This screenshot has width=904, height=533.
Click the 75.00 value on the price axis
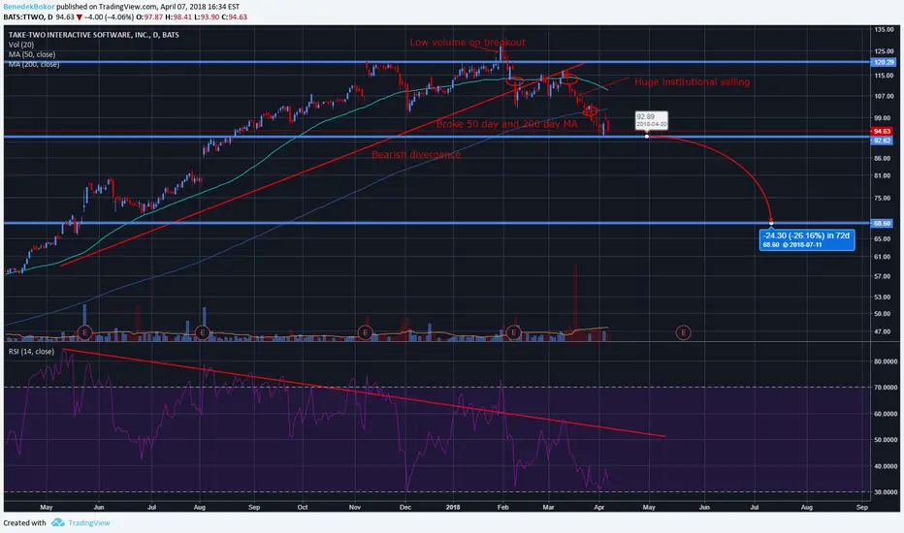(882, 198)
